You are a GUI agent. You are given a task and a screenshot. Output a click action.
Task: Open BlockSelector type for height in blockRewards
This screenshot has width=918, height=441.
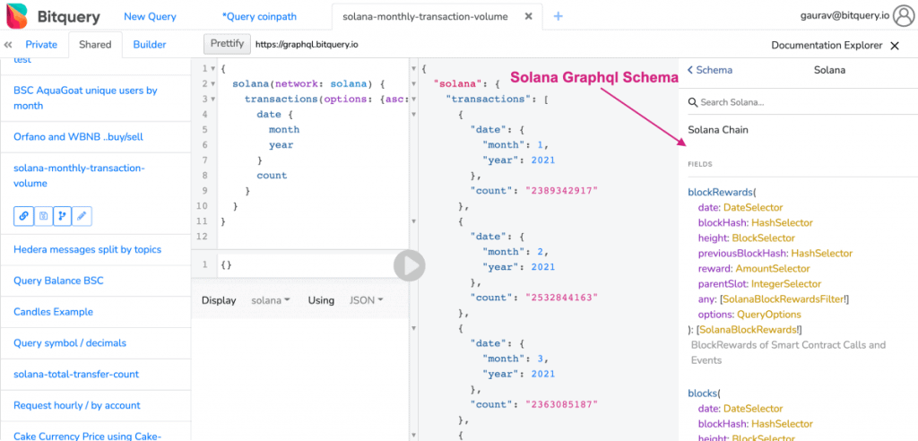pos(764,238)
